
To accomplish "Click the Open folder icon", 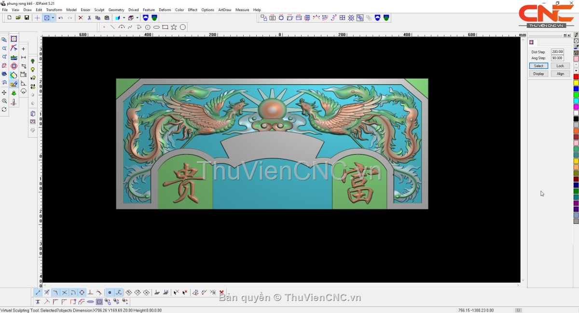I will click(x=18, y=18).
